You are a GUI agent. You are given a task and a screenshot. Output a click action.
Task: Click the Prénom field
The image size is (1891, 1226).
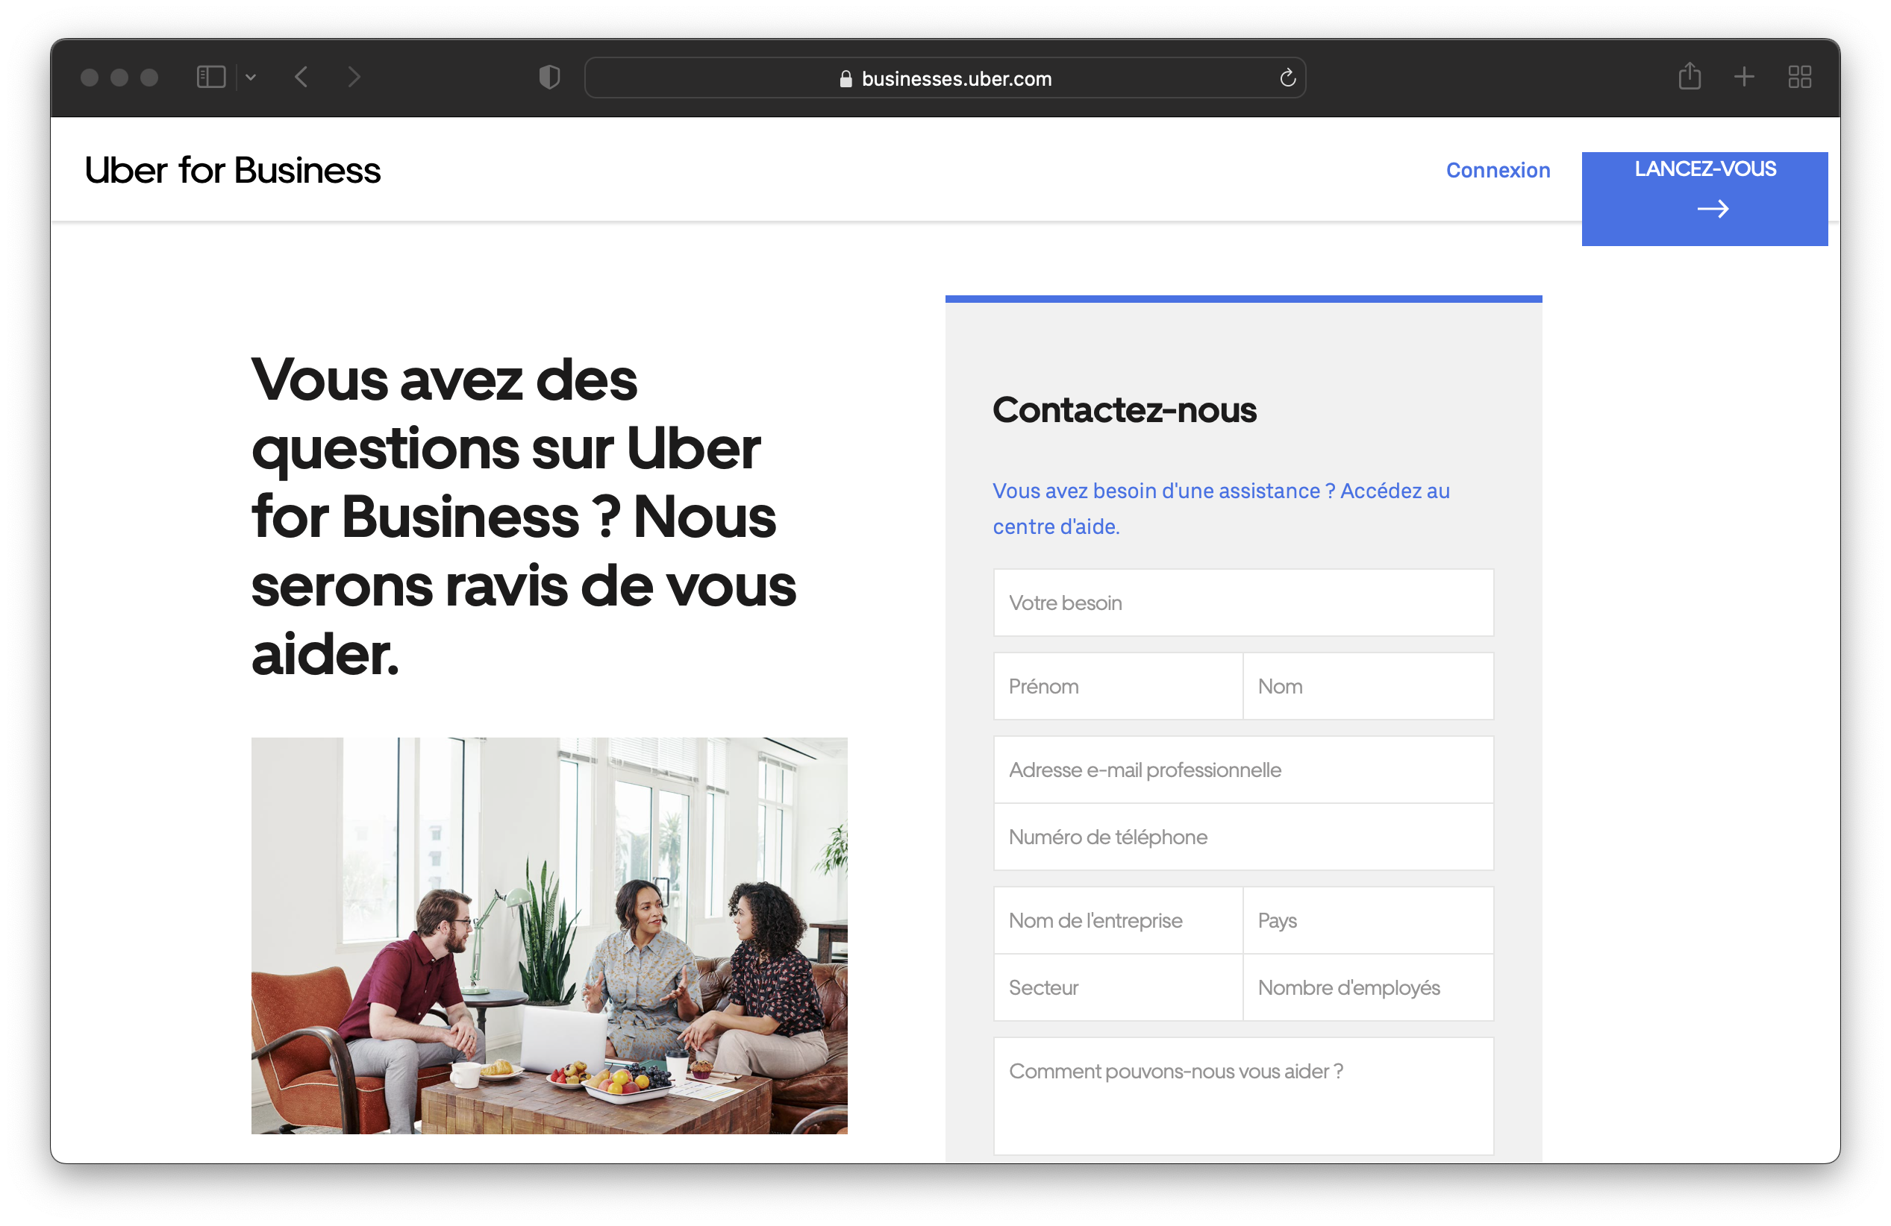pos(1118,686)
